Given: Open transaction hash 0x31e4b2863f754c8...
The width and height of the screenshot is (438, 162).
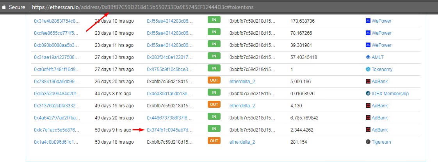Looking at the screenshot, I should 57,21.
